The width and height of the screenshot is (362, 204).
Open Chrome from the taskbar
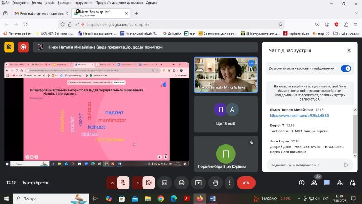coord(161,199)
